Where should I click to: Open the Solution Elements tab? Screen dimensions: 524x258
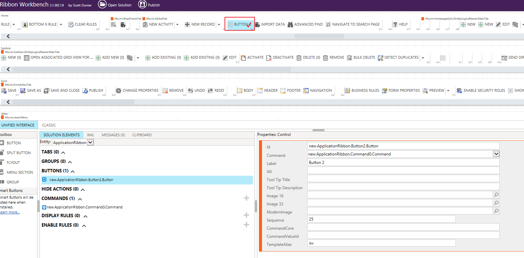(61, 135)
